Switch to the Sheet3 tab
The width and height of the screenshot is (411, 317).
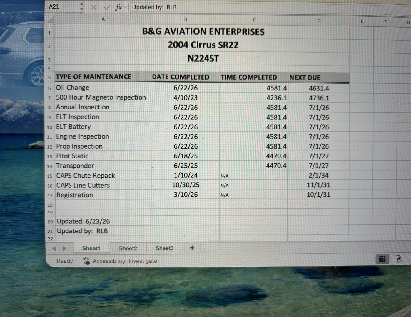(x=165, y=248)
